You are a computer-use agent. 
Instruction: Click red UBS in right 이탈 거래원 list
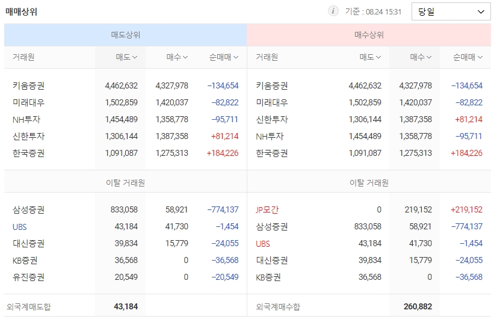(x=263, y=244)
